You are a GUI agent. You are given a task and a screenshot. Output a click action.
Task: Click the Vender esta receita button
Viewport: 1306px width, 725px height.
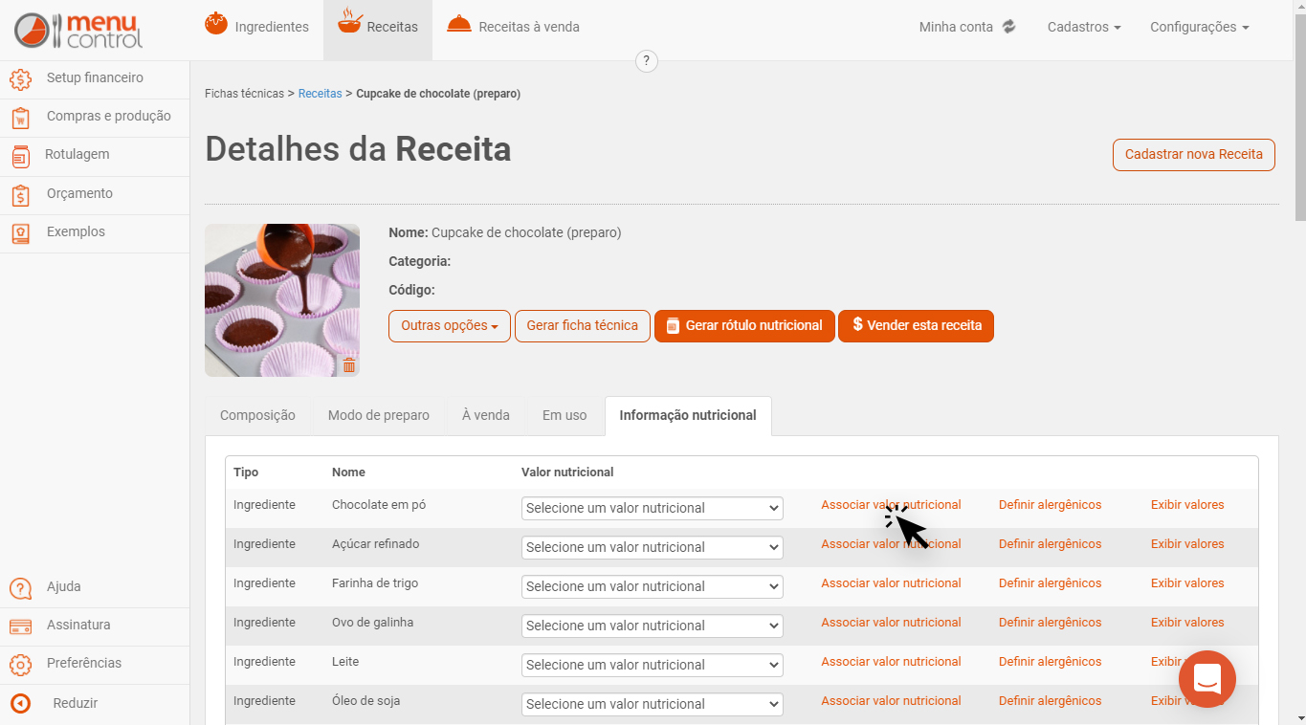917,326
